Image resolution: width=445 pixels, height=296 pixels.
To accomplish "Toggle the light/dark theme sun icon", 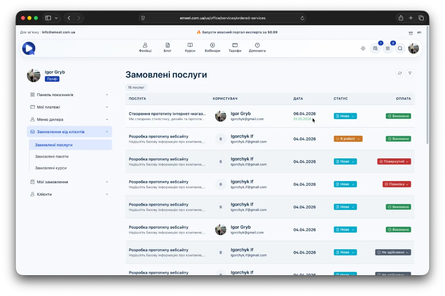I will point(363,48).
